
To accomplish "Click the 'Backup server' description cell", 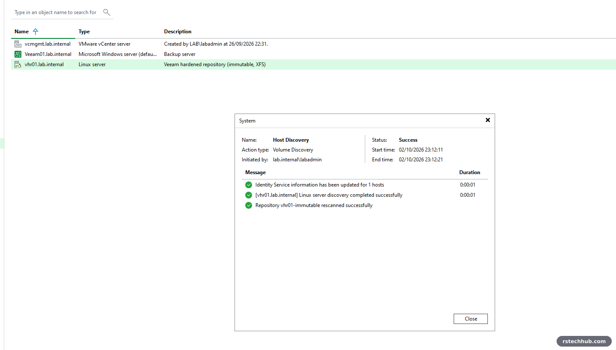I will pyautogui.click(x=179, y=54).
